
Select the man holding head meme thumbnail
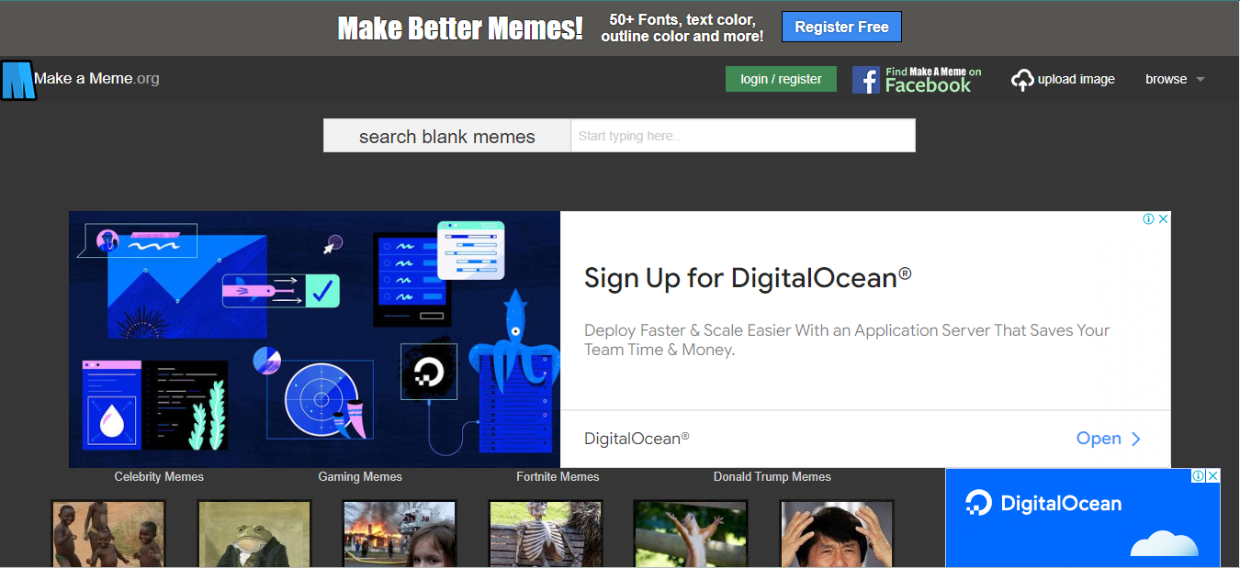(837, 534)
